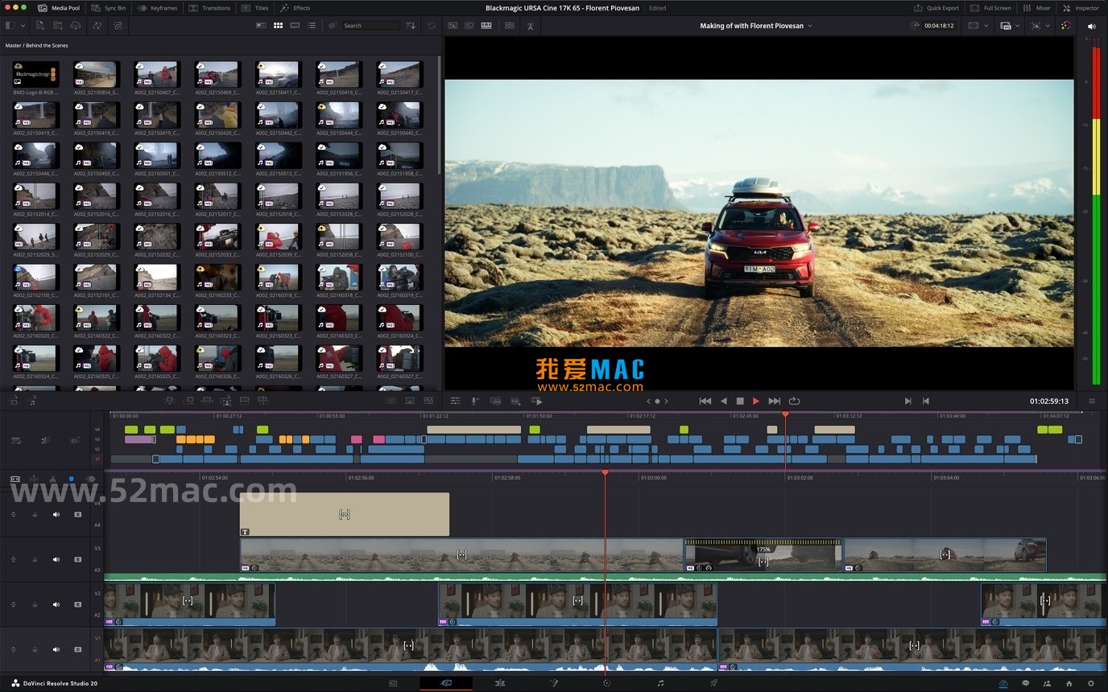Switch to the Transitions panel

pyautogui.click(x=210, y=7)
